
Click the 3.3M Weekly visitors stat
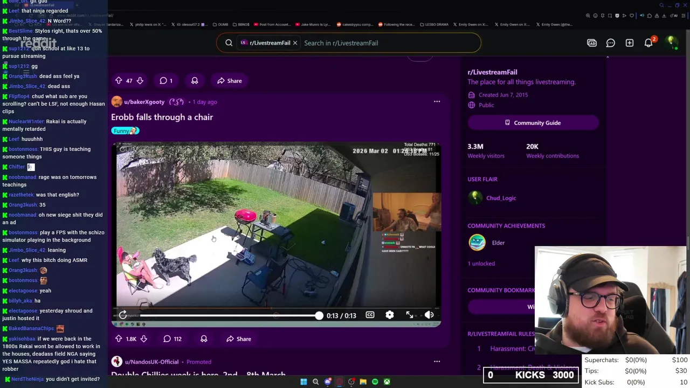(486, 151)
